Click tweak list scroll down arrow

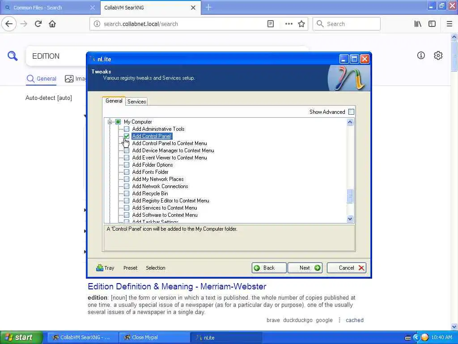(x=350, y=219)
